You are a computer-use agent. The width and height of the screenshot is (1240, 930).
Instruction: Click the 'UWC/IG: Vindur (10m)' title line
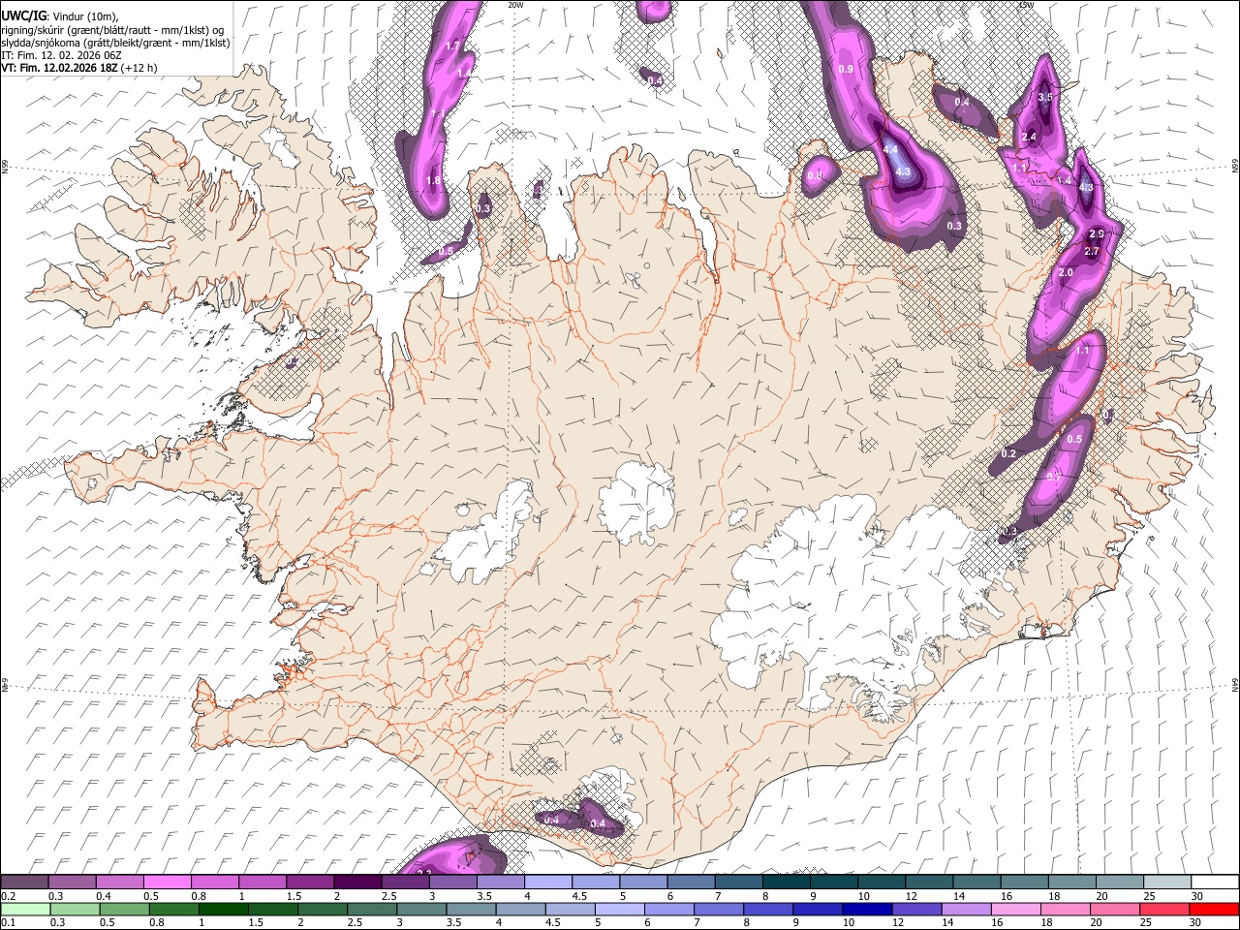[x=59, y=16]
